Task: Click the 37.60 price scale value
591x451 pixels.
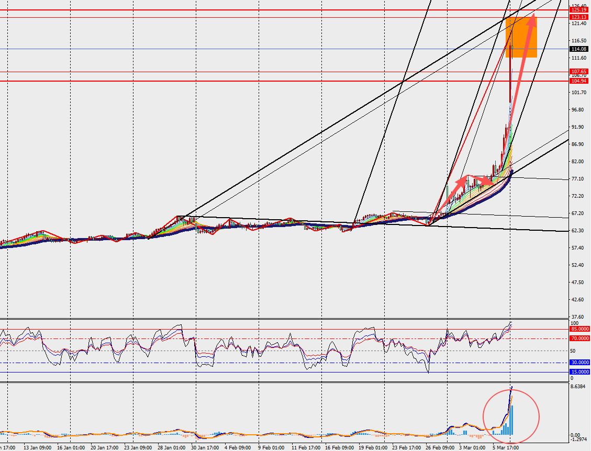Action: (578, 317)
